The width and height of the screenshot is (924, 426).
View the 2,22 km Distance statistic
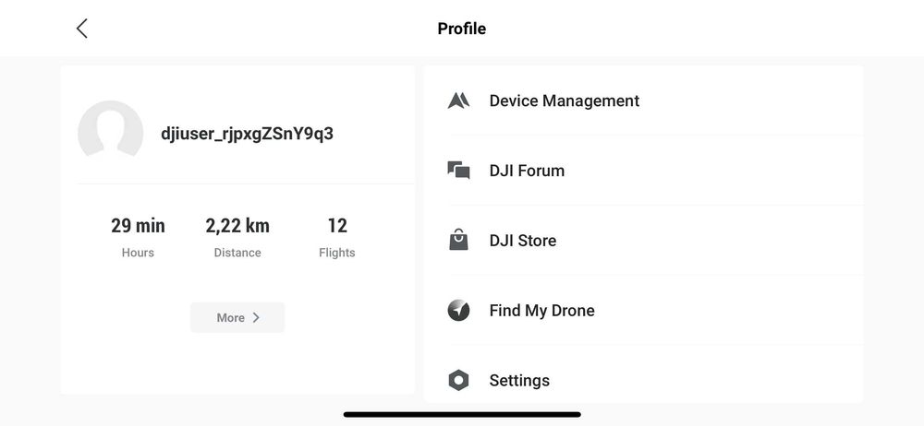[237, 235]
